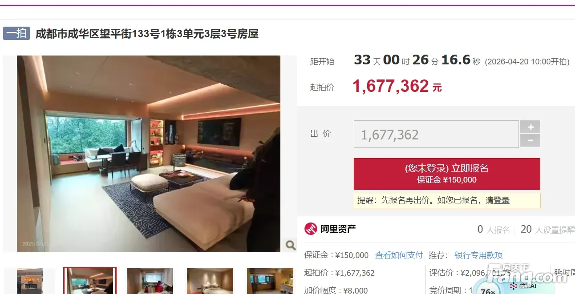Click the 一拍 auction round badge
Viewport: 575px width, 294px height.
pos(16,33)
